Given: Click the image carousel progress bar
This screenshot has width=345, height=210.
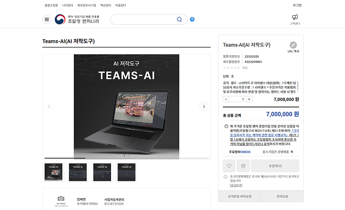Looking at the screenshot, I should 126,158.
